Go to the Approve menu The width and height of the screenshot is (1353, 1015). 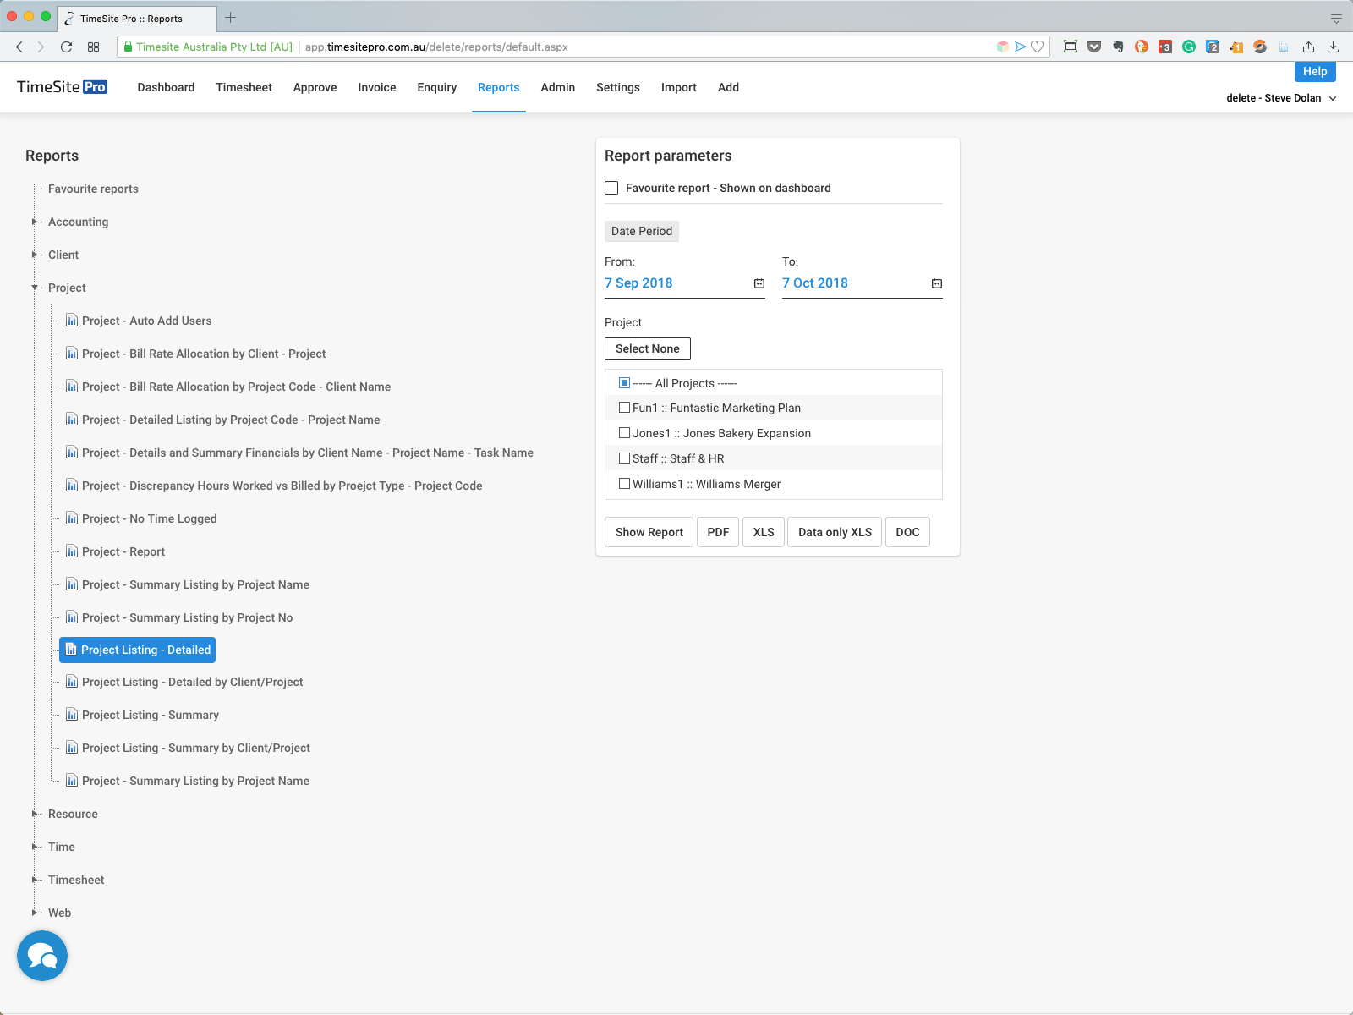315,87
